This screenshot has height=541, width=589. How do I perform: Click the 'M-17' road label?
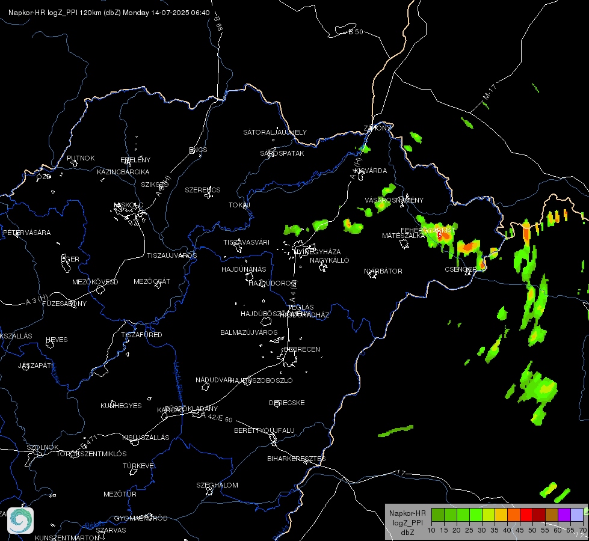click(490, 92)
